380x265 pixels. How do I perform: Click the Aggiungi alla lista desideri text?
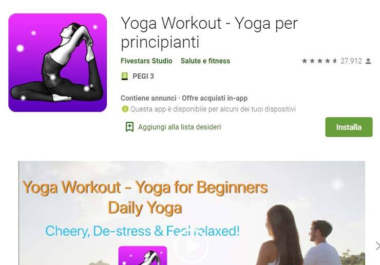pos(180,127)
